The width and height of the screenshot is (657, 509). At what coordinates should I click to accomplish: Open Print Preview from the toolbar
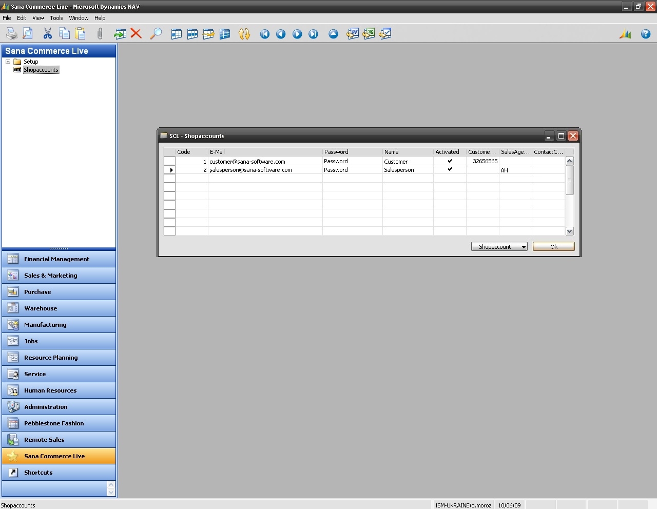coord(28,34)
